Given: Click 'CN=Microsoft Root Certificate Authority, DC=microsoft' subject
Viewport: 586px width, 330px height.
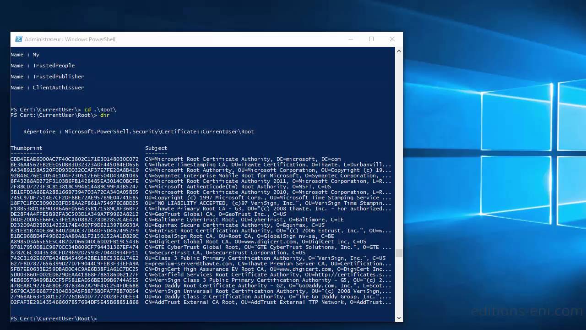Looking at the screenshot, I should 243,159.
